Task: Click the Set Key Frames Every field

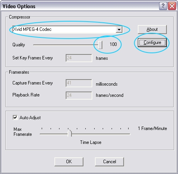Action: click(x=79, y=58)
